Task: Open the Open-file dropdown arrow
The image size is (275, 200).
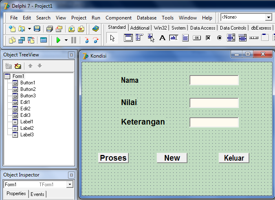Action: click(29, 29)
